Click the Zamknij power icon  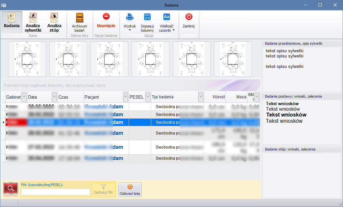coord(188,17)
